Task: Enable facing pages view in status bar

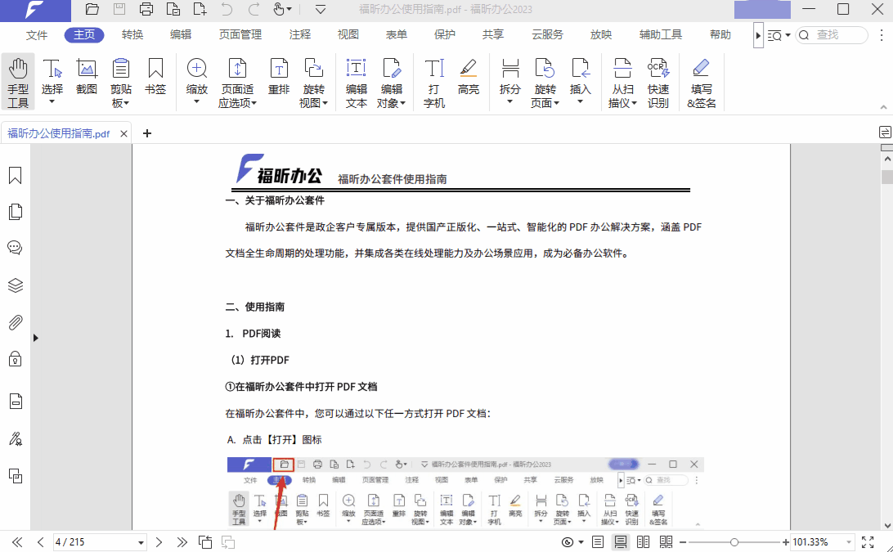Action: coord(643,541)
